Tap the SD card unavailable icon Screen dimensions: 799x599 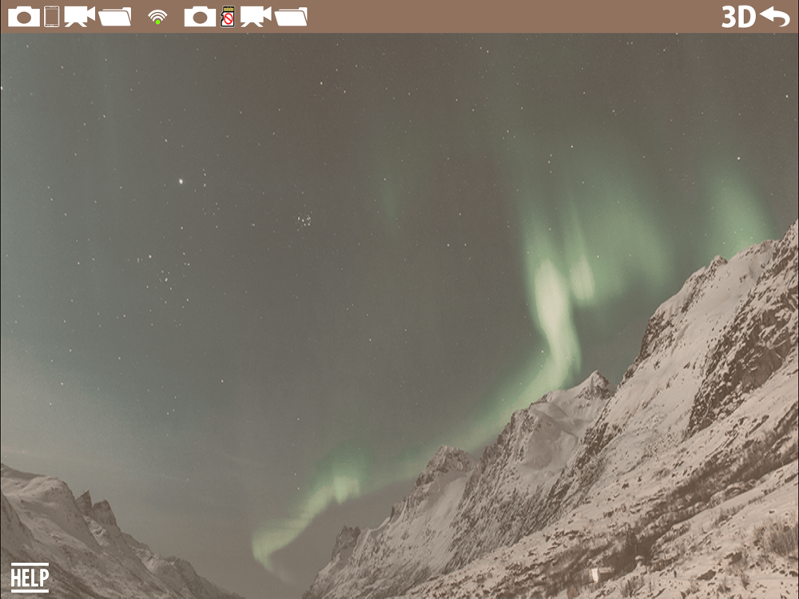click(228, 16)
